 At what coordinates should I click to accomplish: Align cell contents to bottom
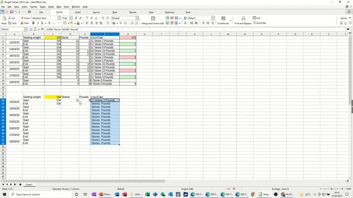click(x=96, y=18)
